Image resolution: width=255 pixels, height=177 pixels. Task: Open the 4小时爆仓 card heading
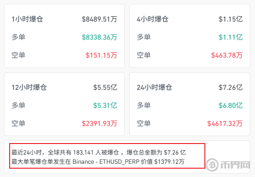[153, 19]
